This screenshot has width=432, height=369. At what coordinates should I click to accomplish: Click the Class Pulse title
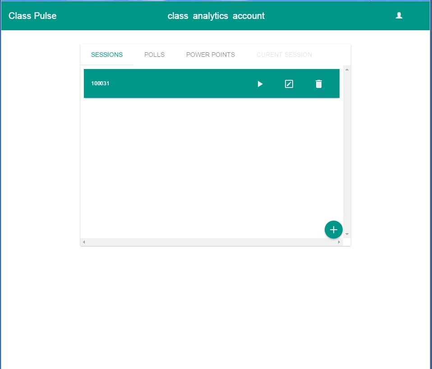click(32, 15)
